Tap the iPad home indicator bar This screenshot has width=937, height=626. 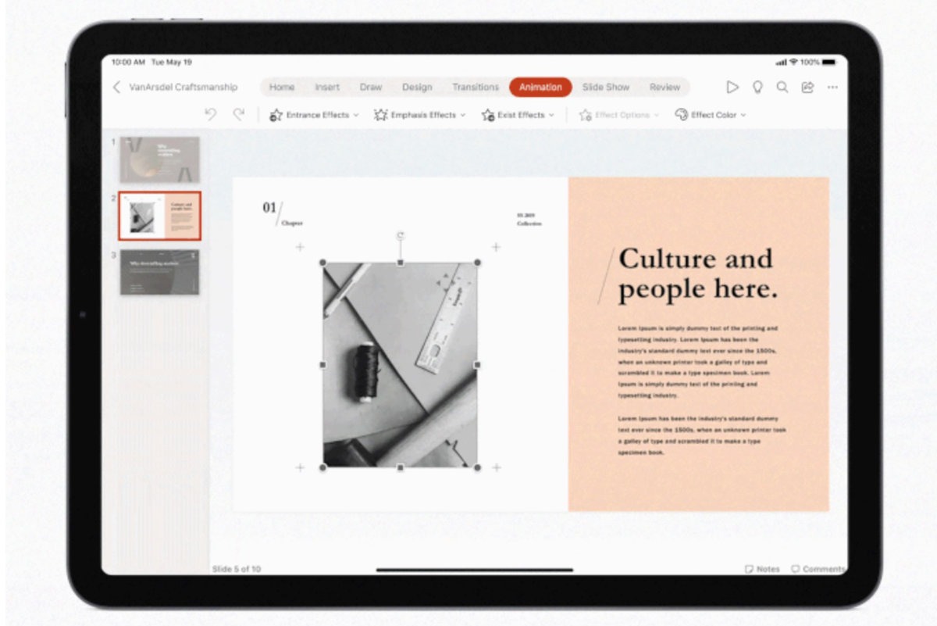point(474,570)
